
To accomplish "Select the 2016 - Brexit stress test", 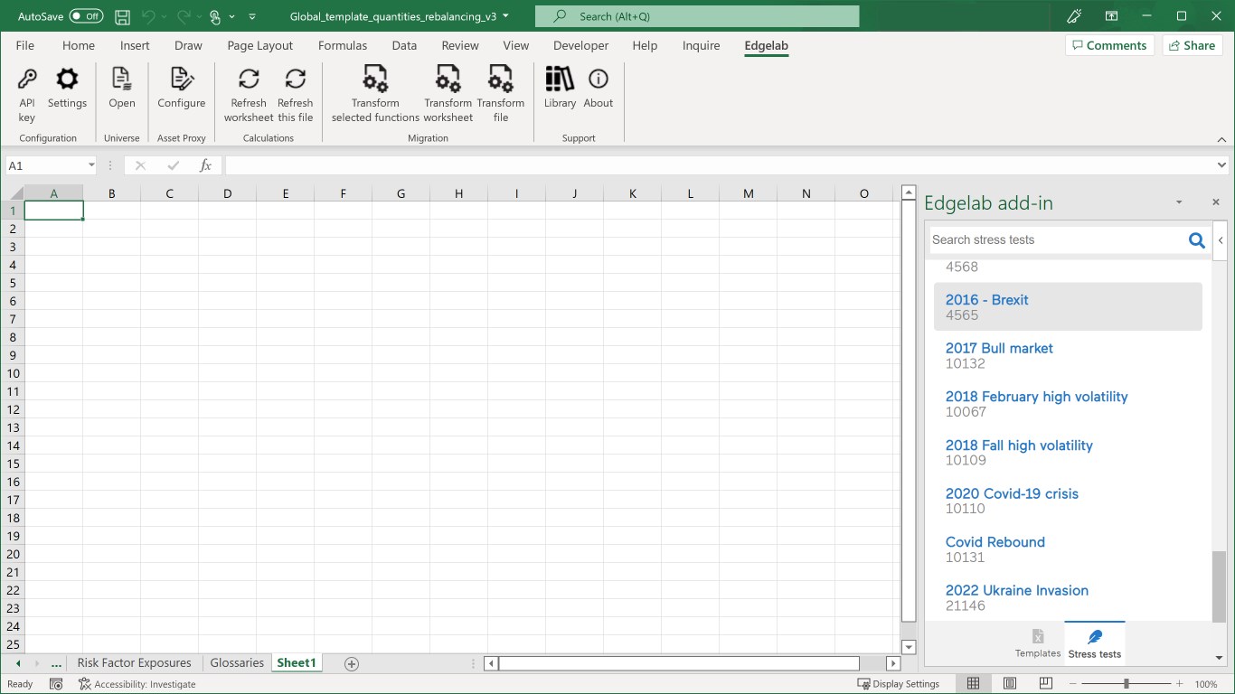I will click(x=1068, y=306).
